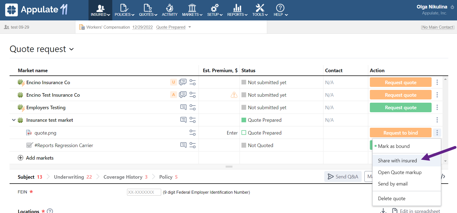The height and width of the screenshot is (213, 457).
Task: Open the SETUP menu
Action: 215,10
